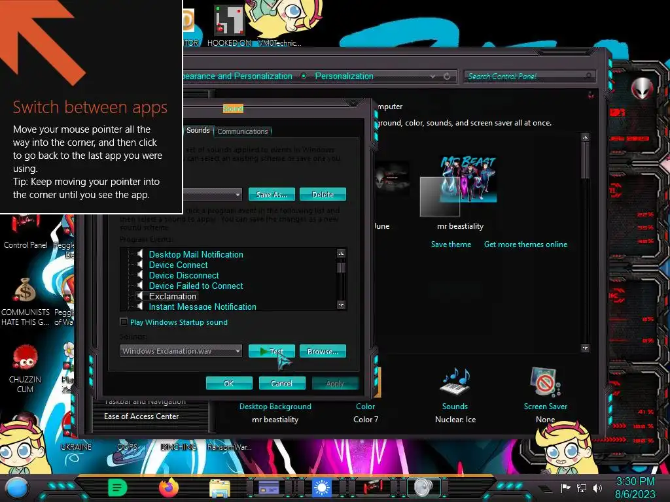This screenshot has width=670, height=502.
Task: Click Save As... for the sound scheme
Action: pyautogui.click(x=272, y=195)
